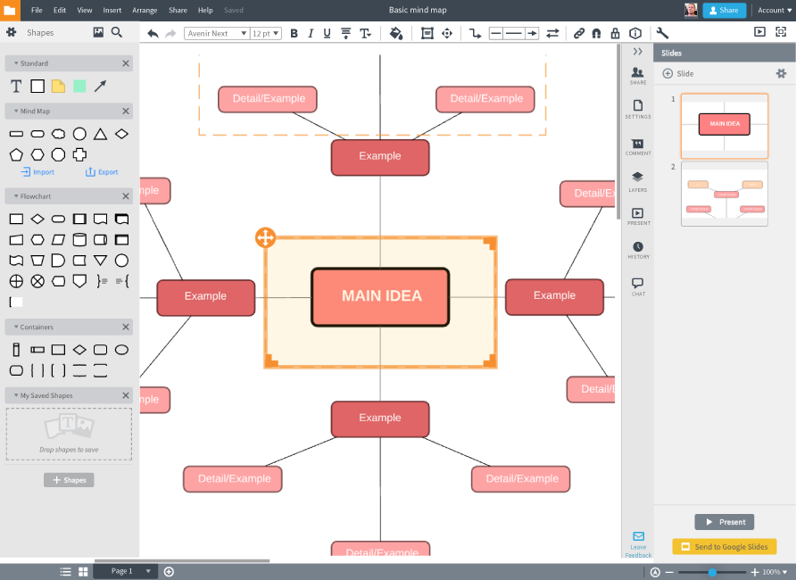This screenshot has width=796, height=580.
Task: Open the Arrange menu
Action: click(143, 10)
